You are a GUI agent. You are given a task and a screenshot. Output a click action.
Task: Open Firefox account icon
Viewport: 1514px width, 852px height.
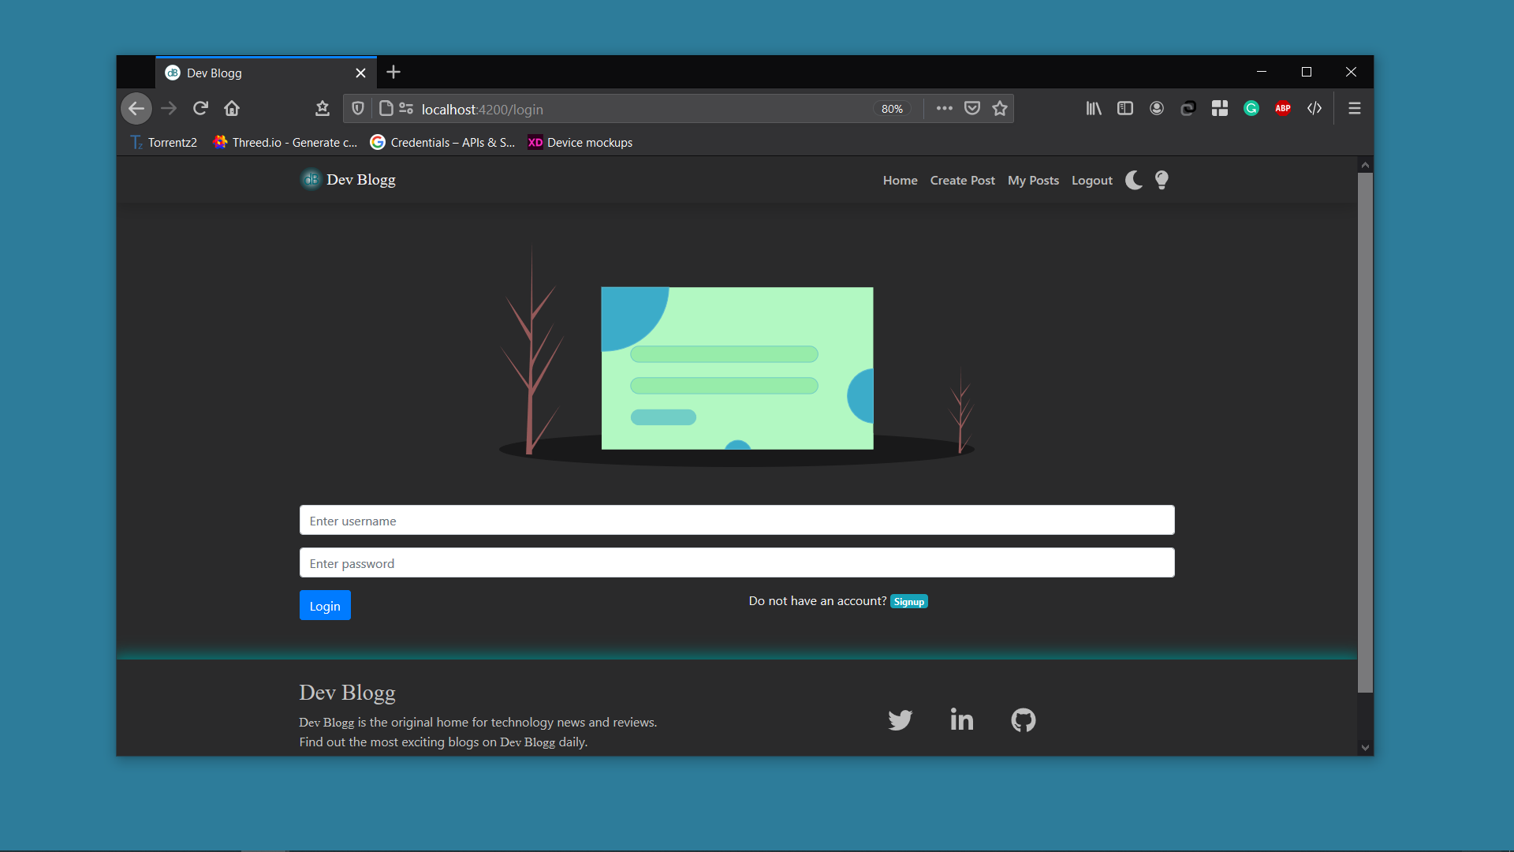pyautogui.click(x=1157, y=109)
